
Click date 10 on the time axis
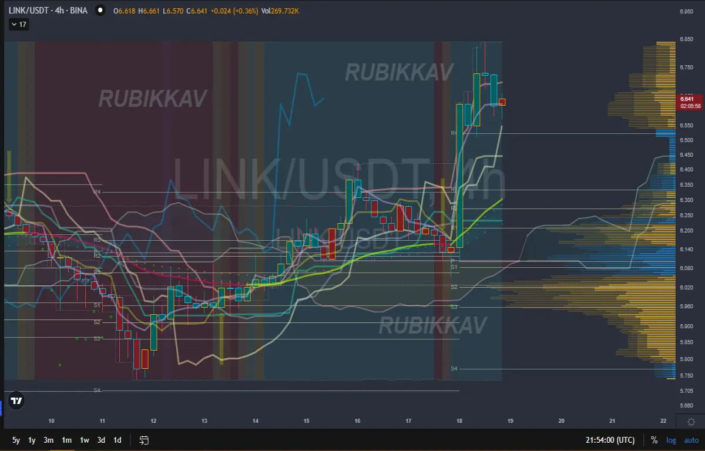tap(52, 421)
